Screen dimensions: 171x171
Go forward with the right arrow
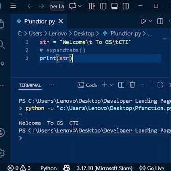click(41, 6)
